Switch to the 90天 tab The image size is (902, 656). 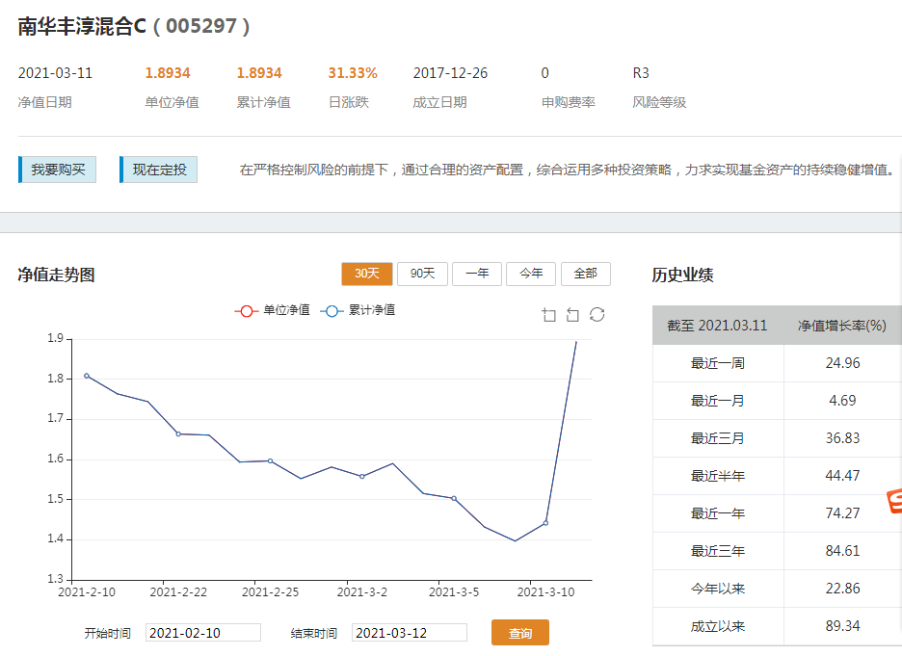click(422, 274)
